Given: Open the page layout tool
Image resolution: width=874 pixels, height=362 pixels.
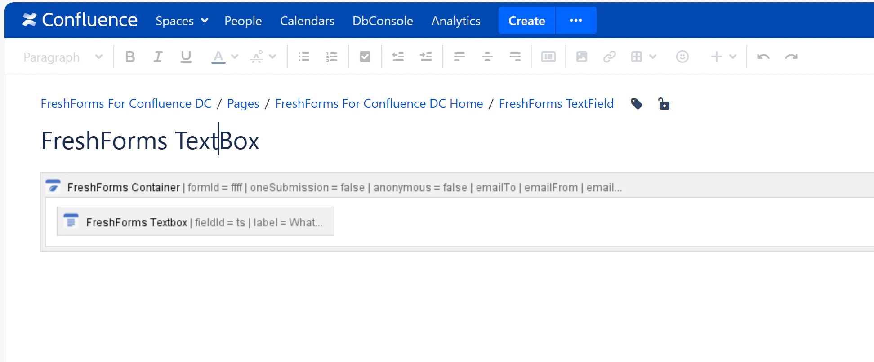Looking at the screenshot, I should point(548,56).
